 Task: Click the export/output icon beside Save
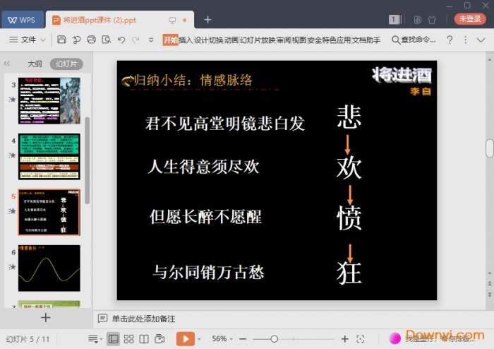[76, 40]
